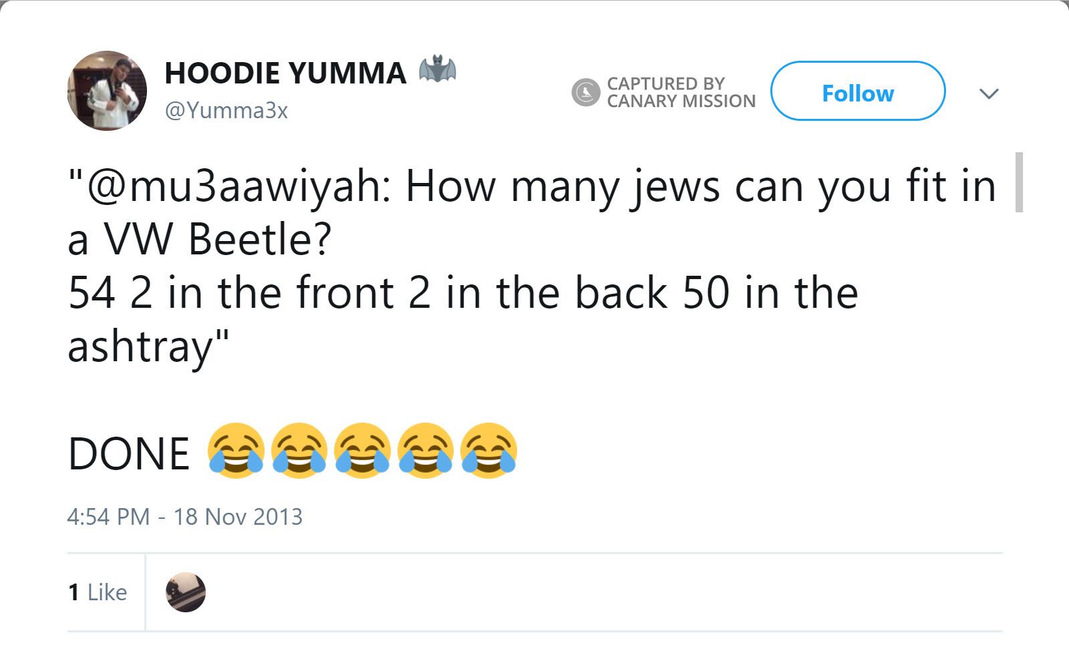This screenshot has height=647, width=1069.
Task: Click the gray vertical scrollbar thumb
Action: pos(1019,182)
